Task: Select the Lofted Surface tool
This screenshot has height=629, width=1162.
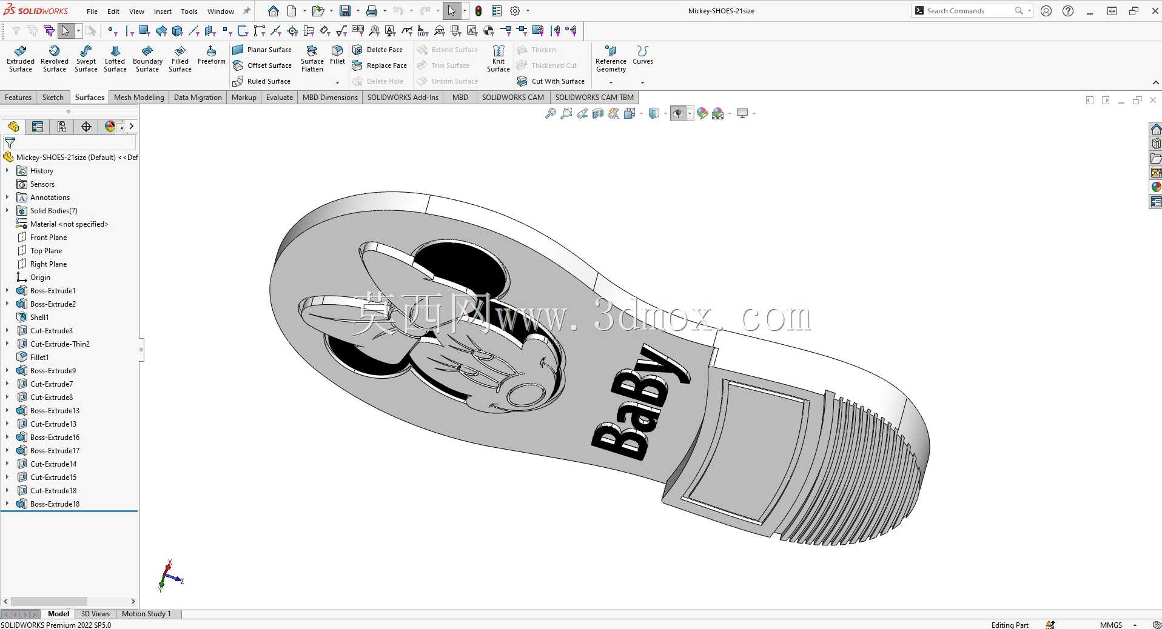Action: pyautogui.click(x=115, y=59)
